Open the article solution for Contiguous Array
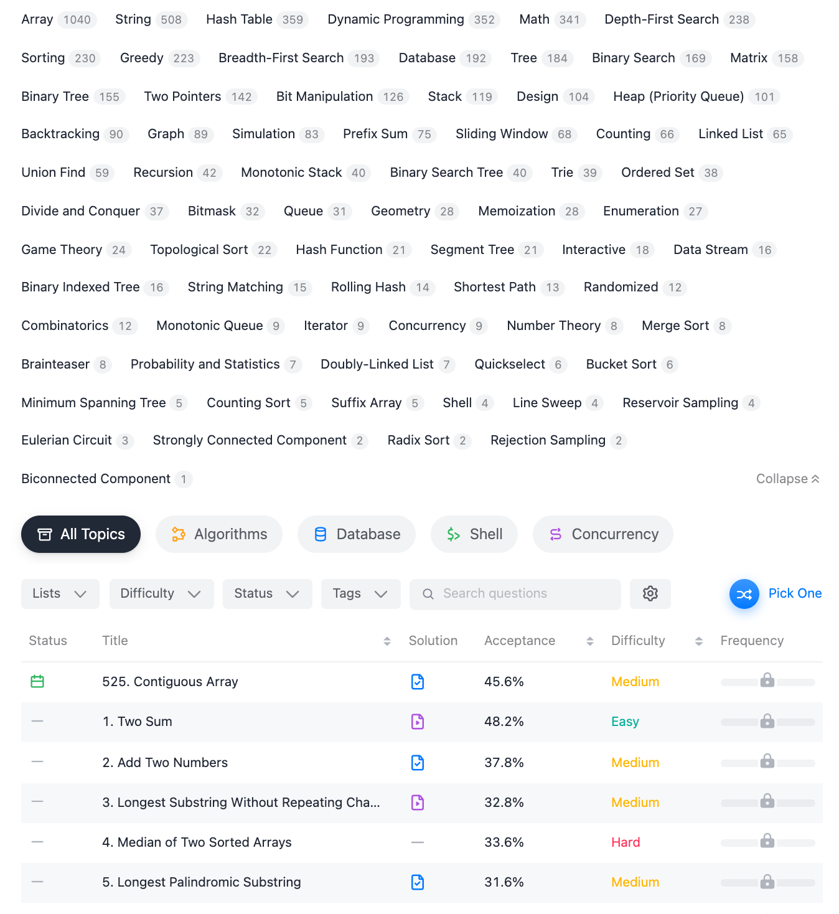 [418, 682]
